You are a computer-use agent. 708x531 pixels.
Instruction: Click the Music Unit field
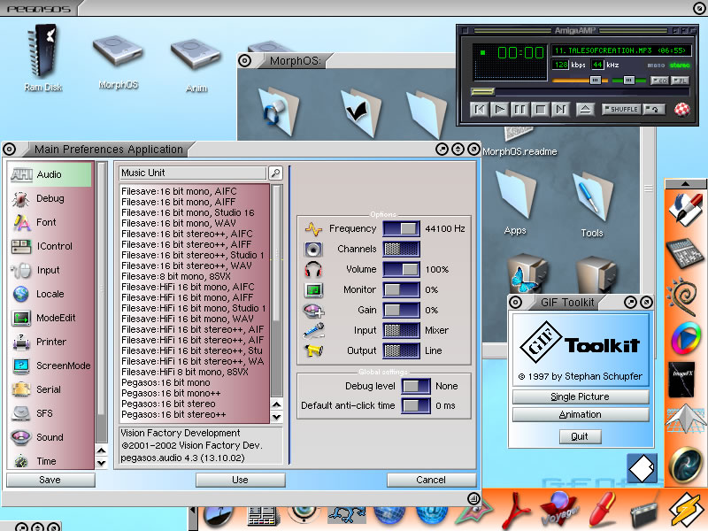click(193, 173)
